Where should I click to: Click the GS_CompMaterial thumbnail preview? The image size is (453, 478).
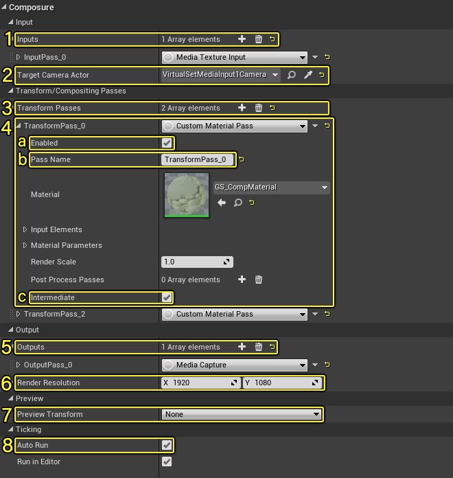(185, 194)
